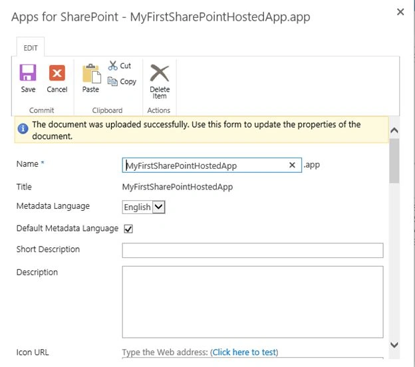Click the scroll down arrow of the form
Screen dimensions: 415x367
pyautogui.click(x=394, y=344)
